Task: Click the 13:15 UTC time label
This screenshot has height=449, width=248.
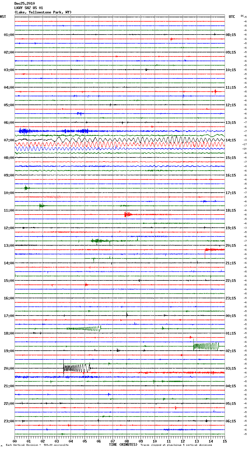Action: click(x=231, y=123)
